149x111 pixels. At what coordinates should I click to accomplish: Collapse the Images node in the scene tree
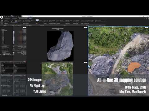(1, 29)
